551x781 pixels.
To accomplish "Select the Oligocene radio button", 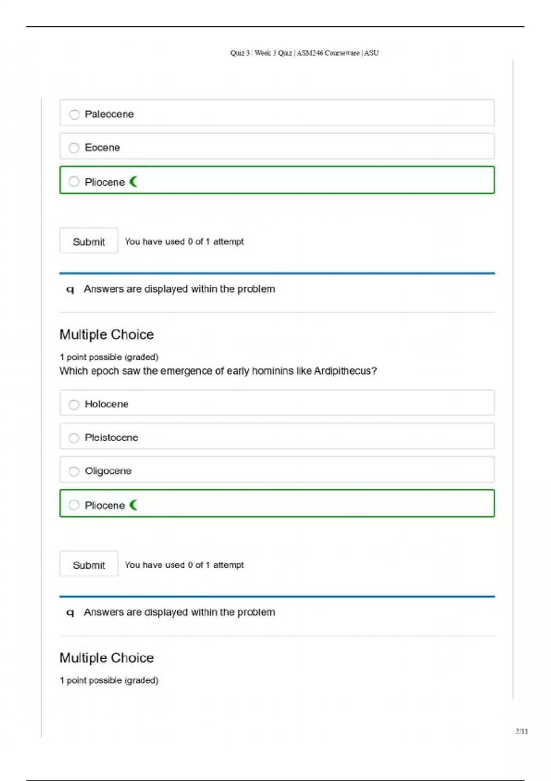I will point(74,471).
